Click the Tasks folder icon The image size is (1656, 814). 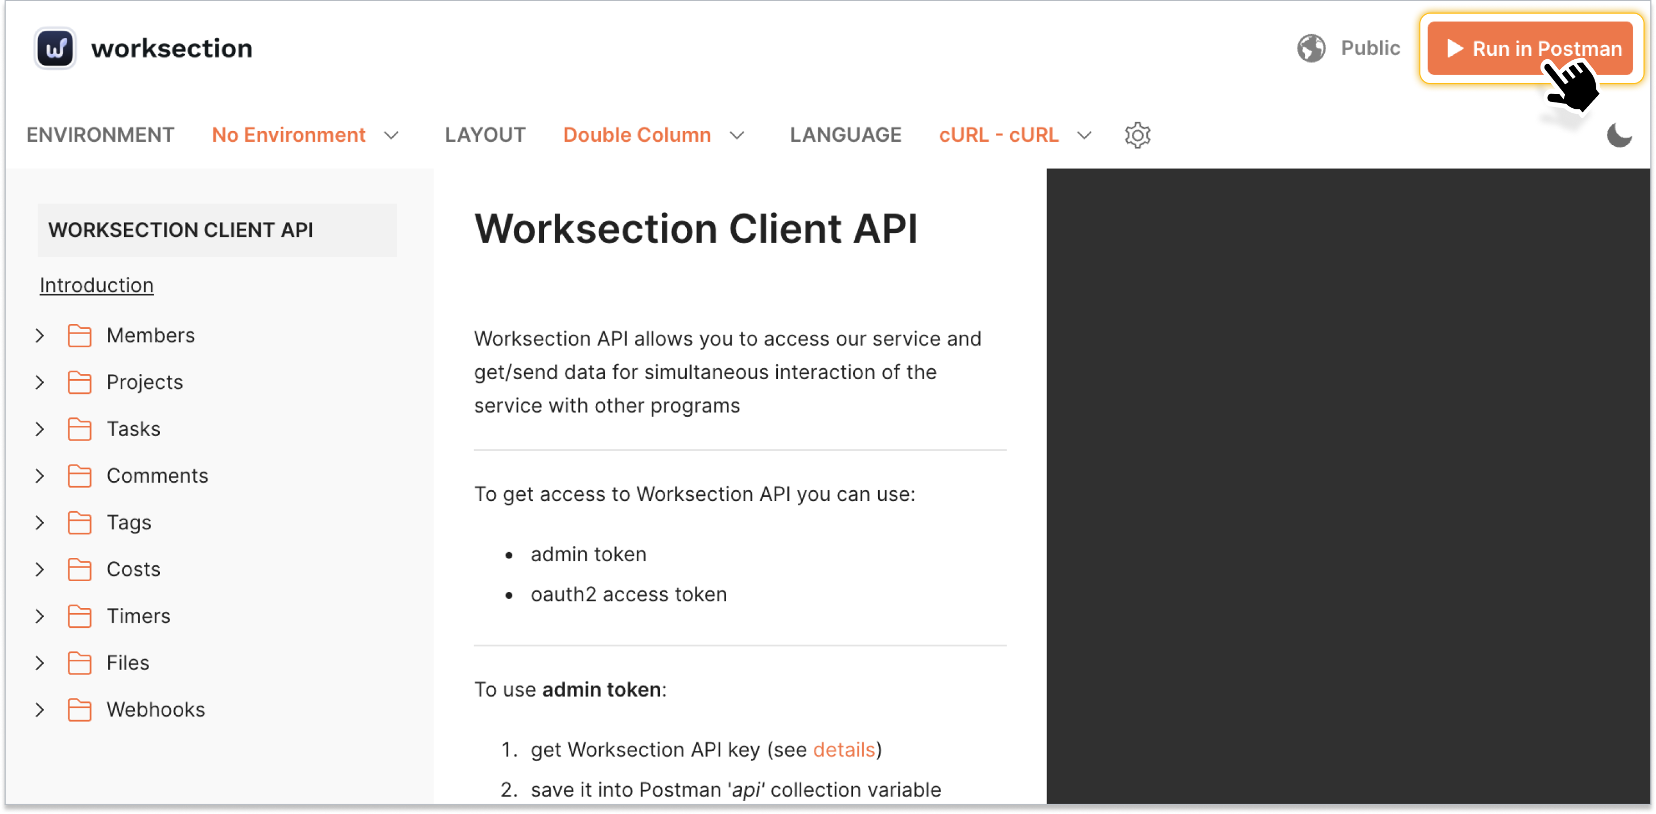click(80, 429)
